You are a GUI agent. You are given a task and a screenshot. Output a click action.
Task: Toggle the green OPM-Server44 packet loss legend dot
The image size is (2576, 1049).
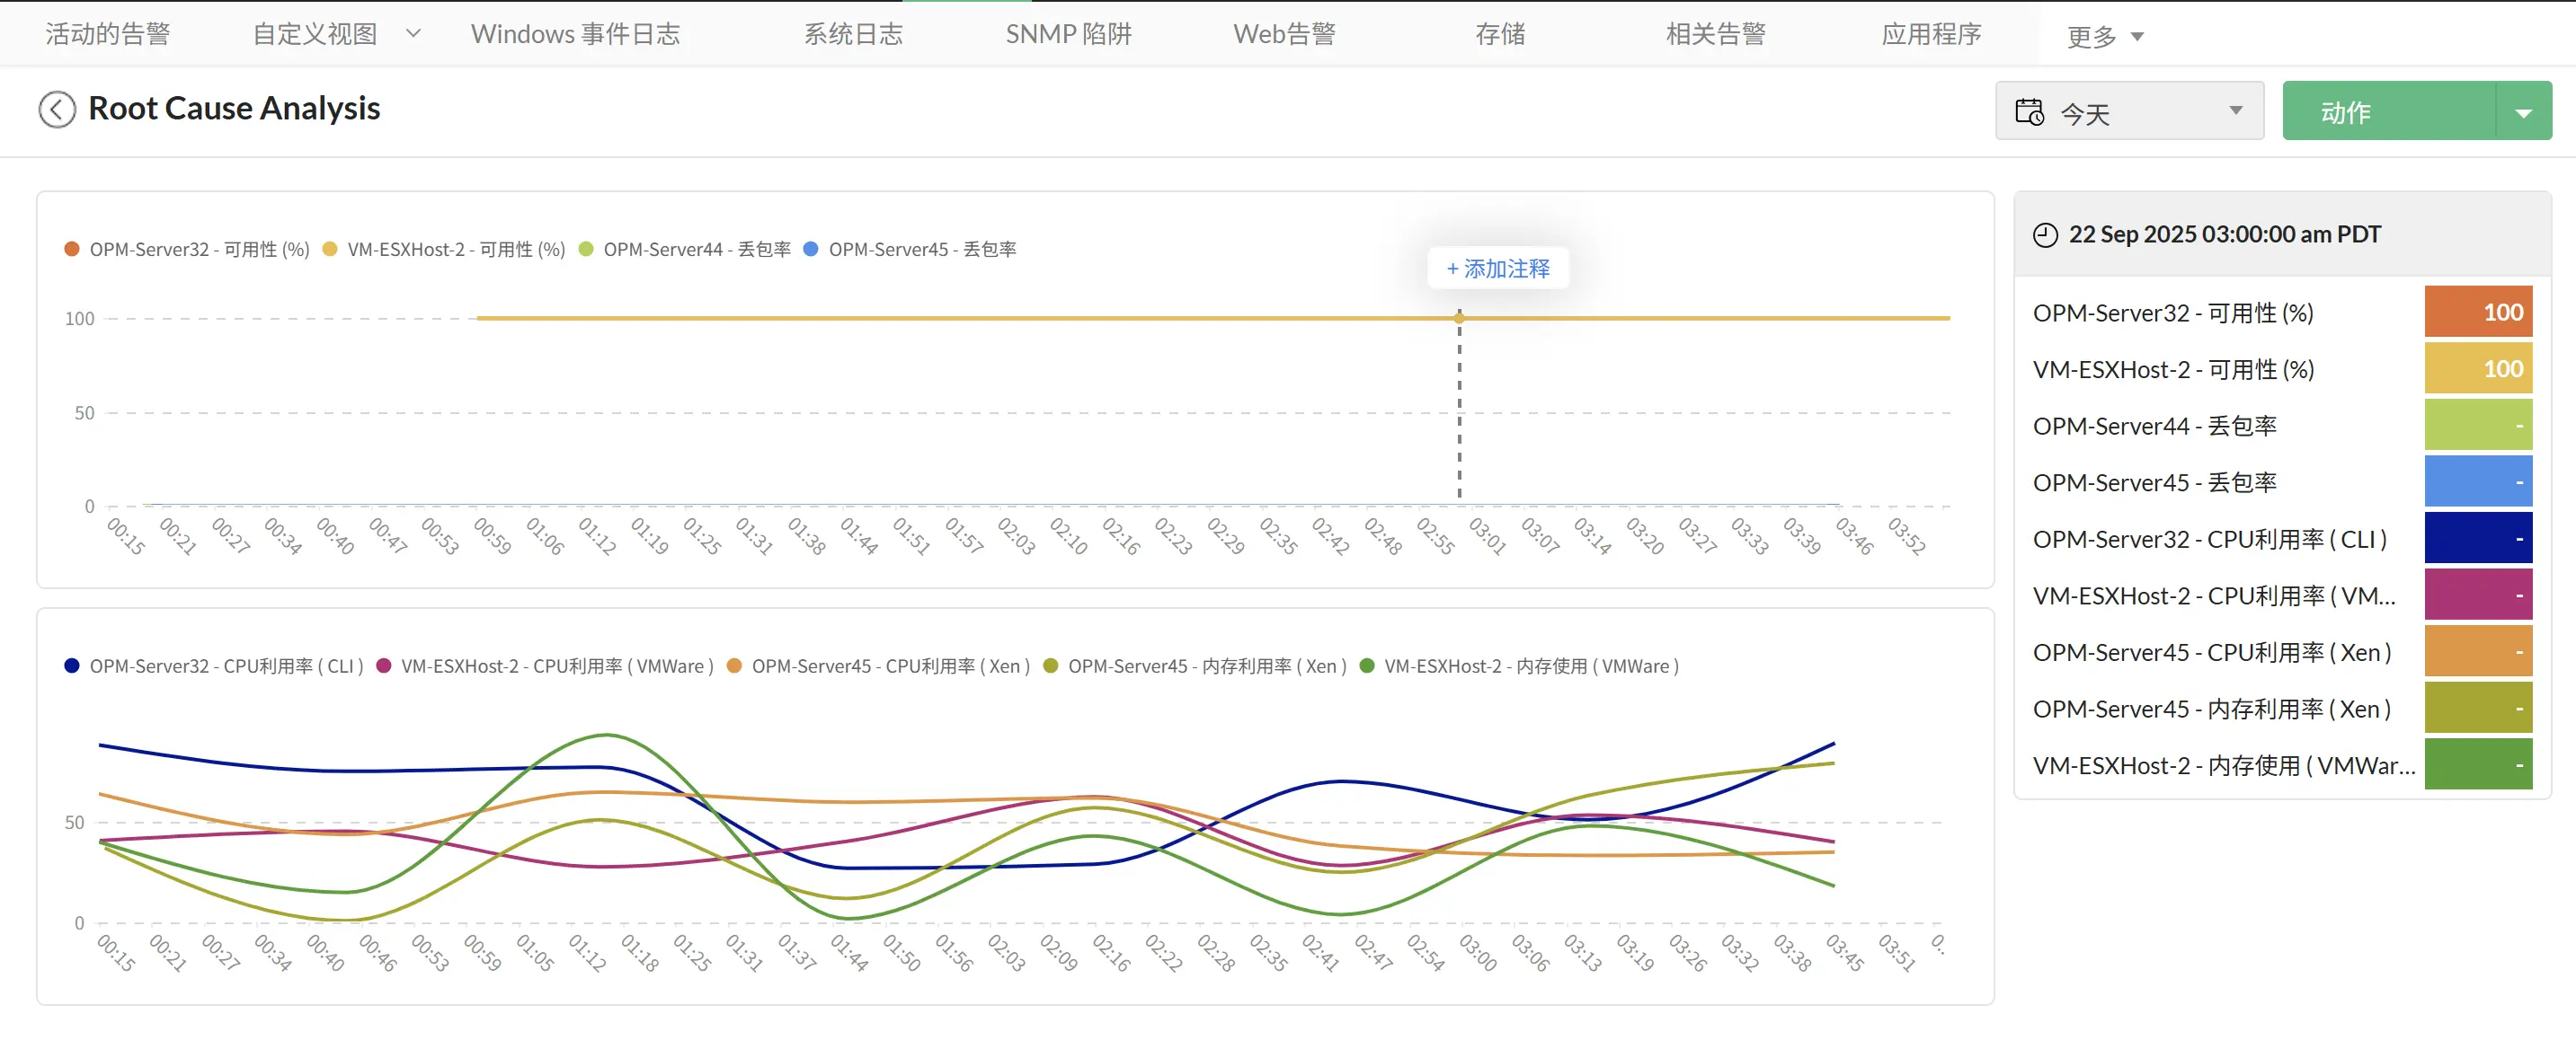(x=586, y=249)
